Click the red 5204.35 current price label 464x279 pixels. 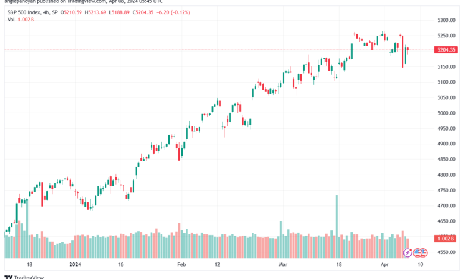(x=445, y=50)
